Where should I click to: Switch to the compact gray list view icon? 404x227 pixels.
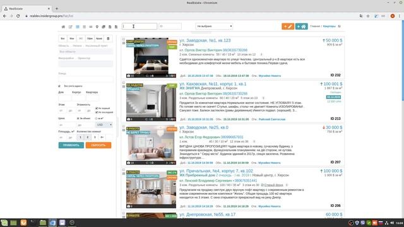click(84, 26)
